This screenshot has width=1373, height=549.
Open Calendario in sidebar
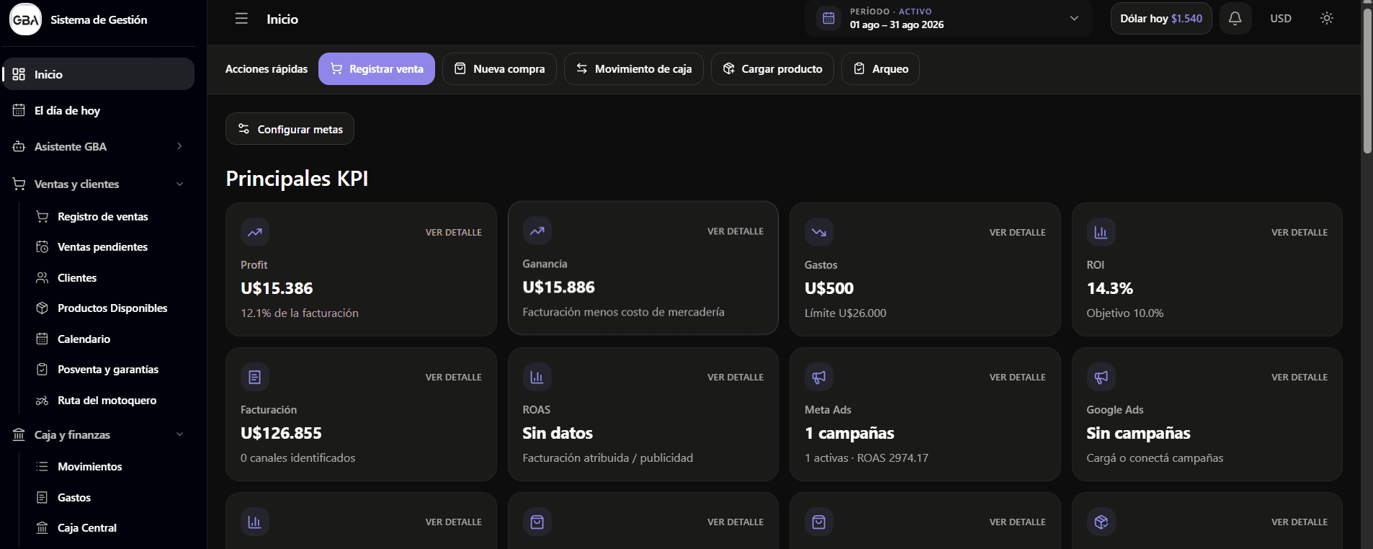point(84,339)
